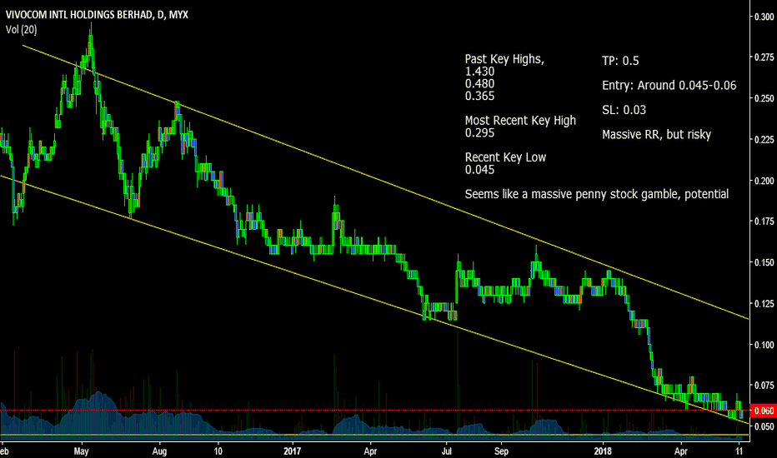Click the 'Entry: Around 0.045-0.06' note
Image resolution: width=777 pixels, height=458 pixels.
pyautogui.click(x=669, y=85)
